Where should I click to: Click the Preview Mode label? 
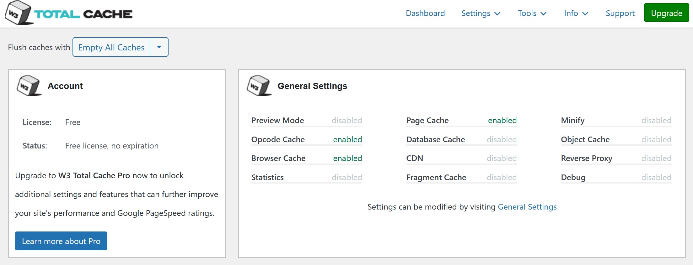278,120
